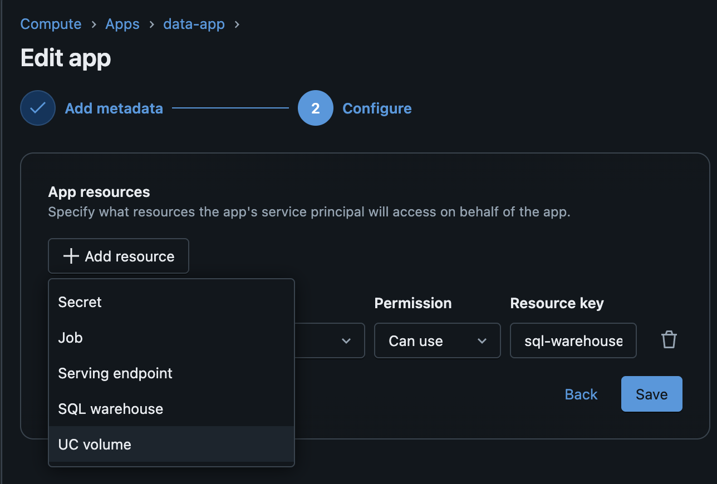
Task: Go to data-app via breadcrumb
Action: 194,24
